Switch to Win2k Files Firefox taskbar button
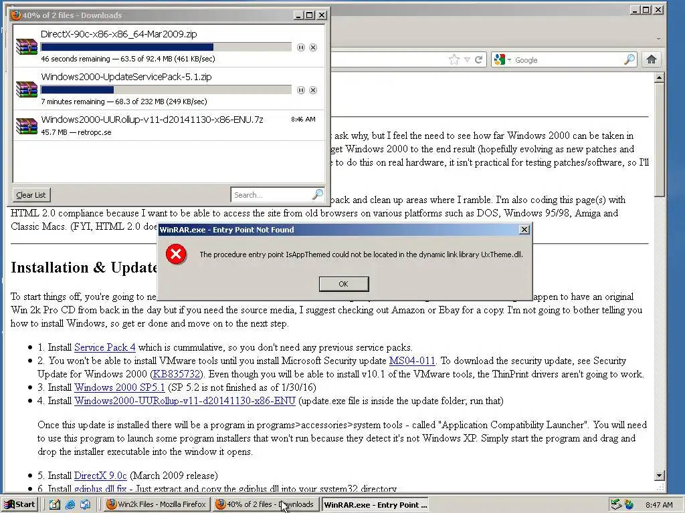 pyautogui.click(x=157, y=504)
